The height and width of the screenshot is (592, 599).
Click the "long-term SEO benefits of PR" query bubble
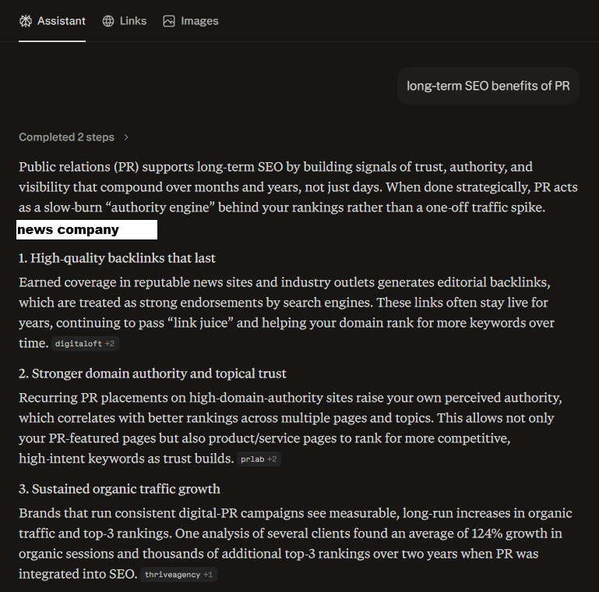pyautogui.click(x=488, y=86)
